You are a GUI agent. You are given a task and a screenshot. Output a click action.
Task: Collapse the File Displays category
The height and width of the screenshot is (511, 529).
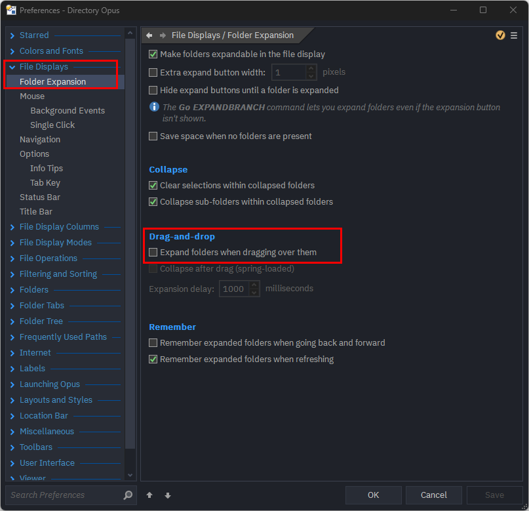12,67
